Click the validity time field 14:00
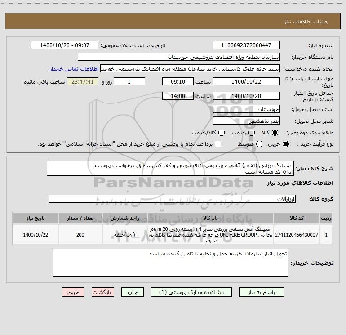This screenshot has height=335, width=346. coord(178,96)
